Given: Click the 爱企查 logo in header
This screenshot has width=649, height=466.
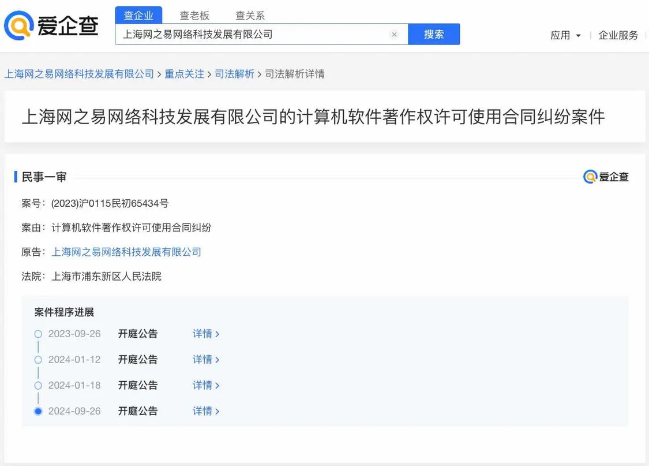Looking at the screenshot, I should [x=51, y=25].
